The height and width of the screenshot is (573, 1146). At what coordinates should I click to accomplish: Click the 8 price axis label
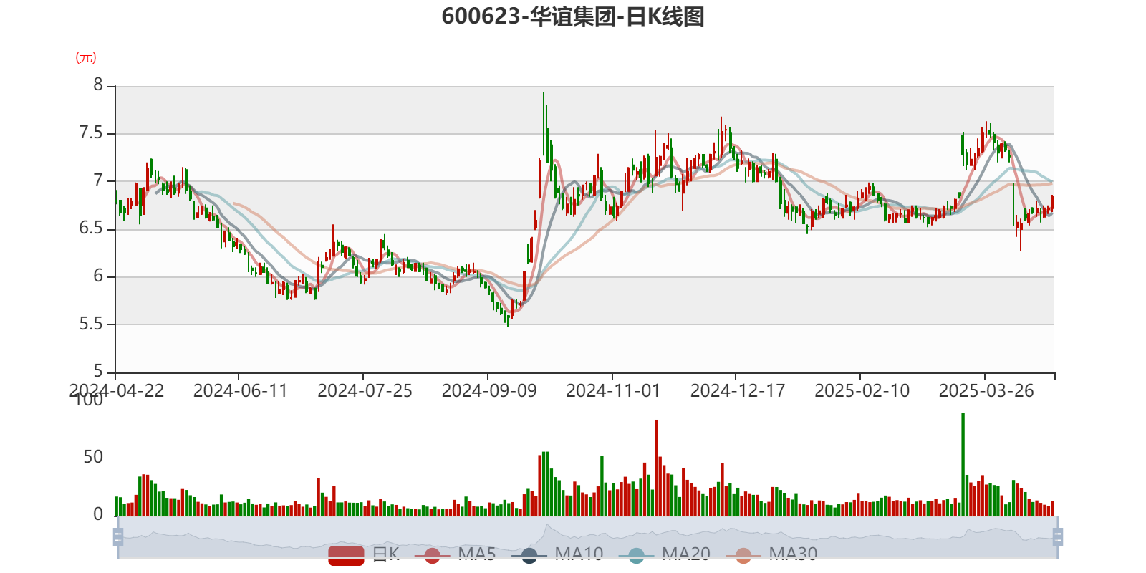(98, 85)
